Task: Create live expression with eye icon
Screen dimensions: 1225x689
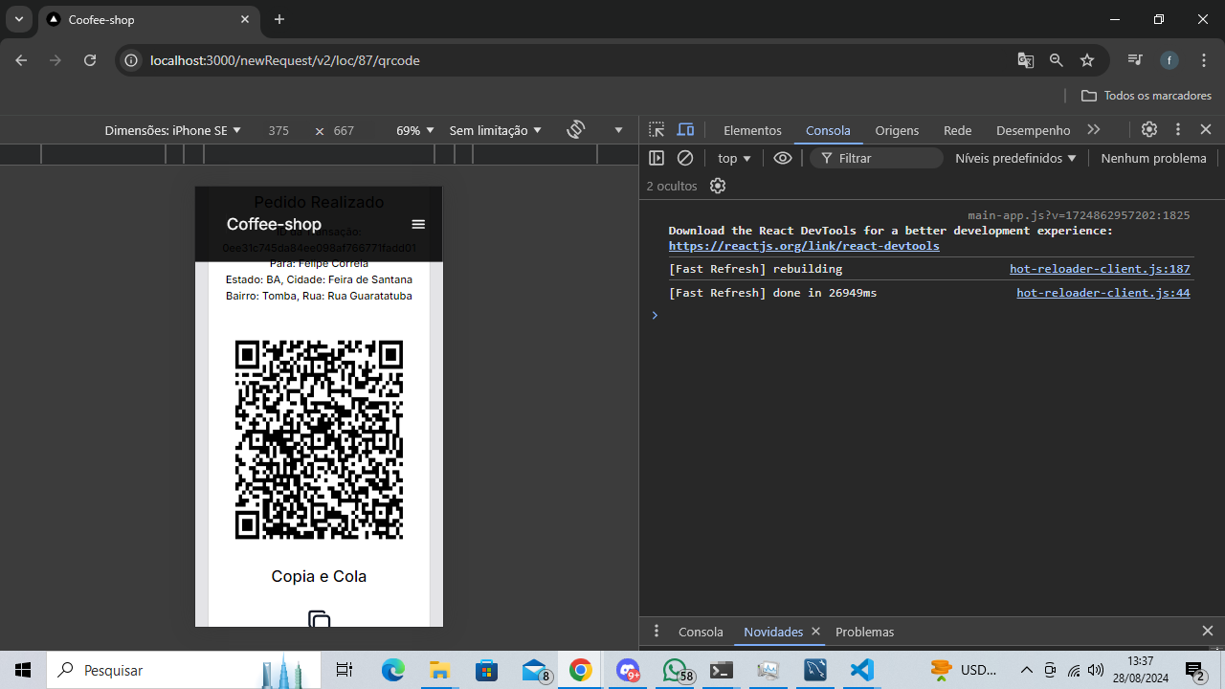Action: (x=783, y=158)
